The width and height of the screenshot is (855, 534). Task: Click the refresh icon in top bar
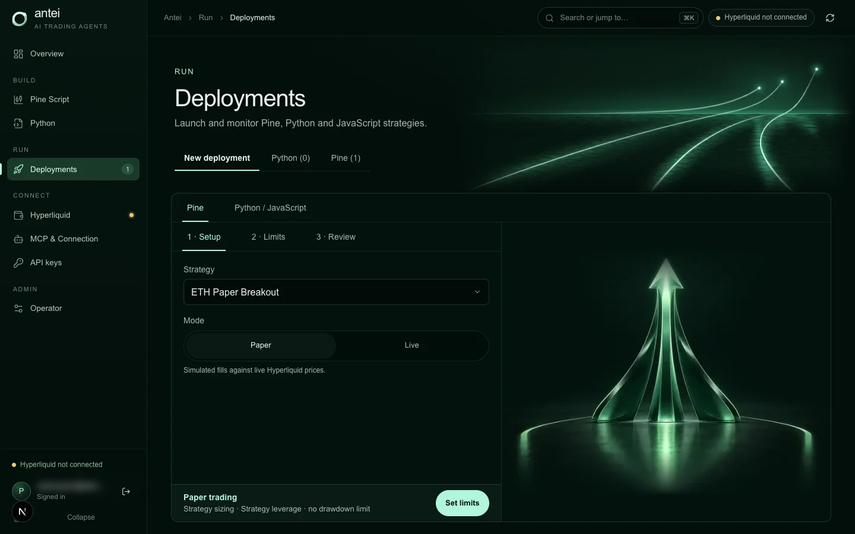pos(830,18)
